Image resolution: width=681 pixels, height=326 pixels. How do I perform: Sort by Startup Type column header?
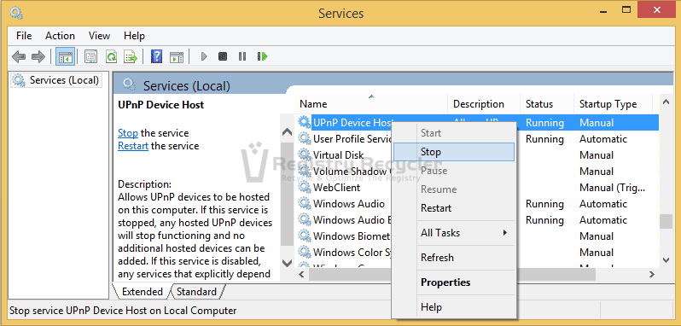pyautogui.click(x=613, y=104)
